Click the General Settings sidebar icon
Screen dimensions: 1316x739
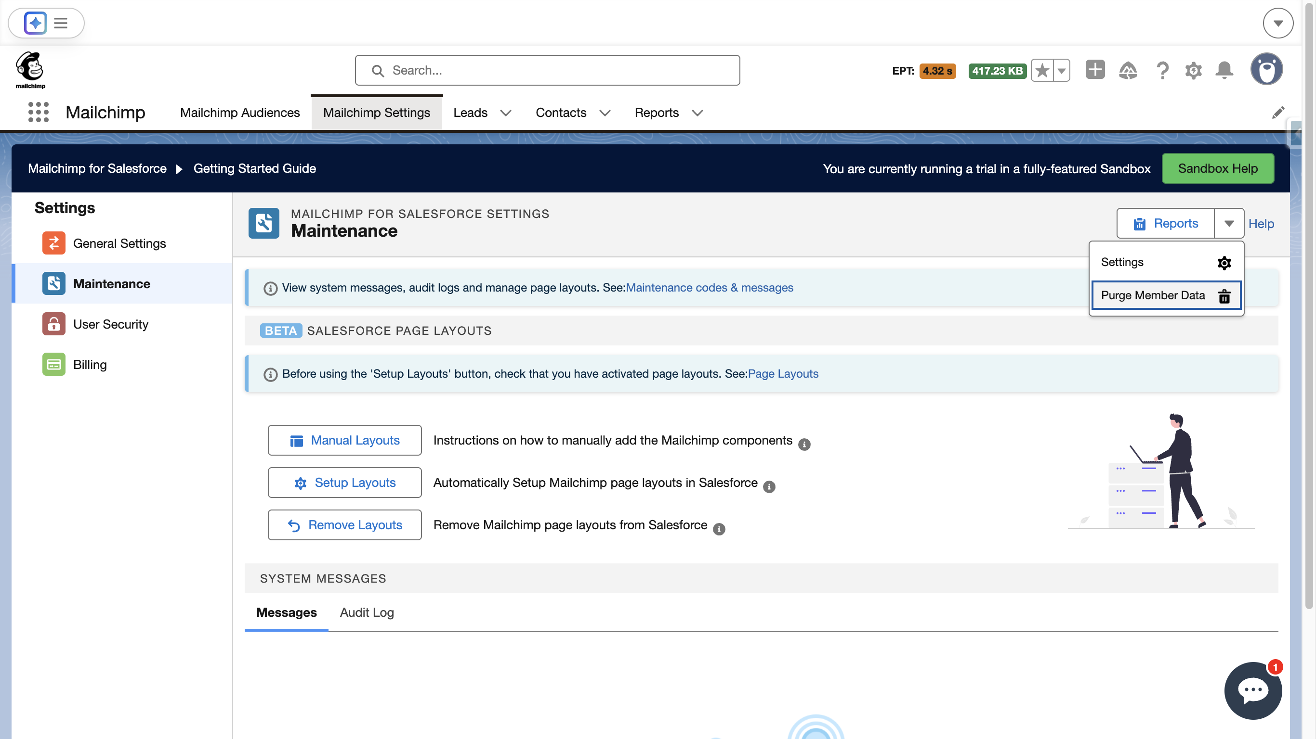pyautogui.click(x=53, y=243)
